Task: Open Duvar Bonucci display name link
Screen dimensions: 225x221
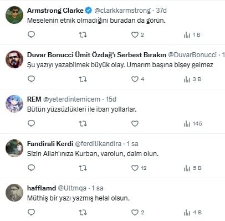Action: [x=96, y=55]
